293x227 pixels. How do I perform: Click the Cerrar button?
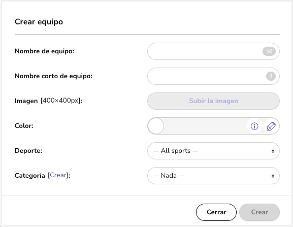(216, 212)
